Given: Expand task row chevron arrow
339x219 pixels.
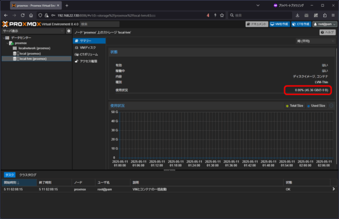Looking at the screenshot, I should (333, 189).
